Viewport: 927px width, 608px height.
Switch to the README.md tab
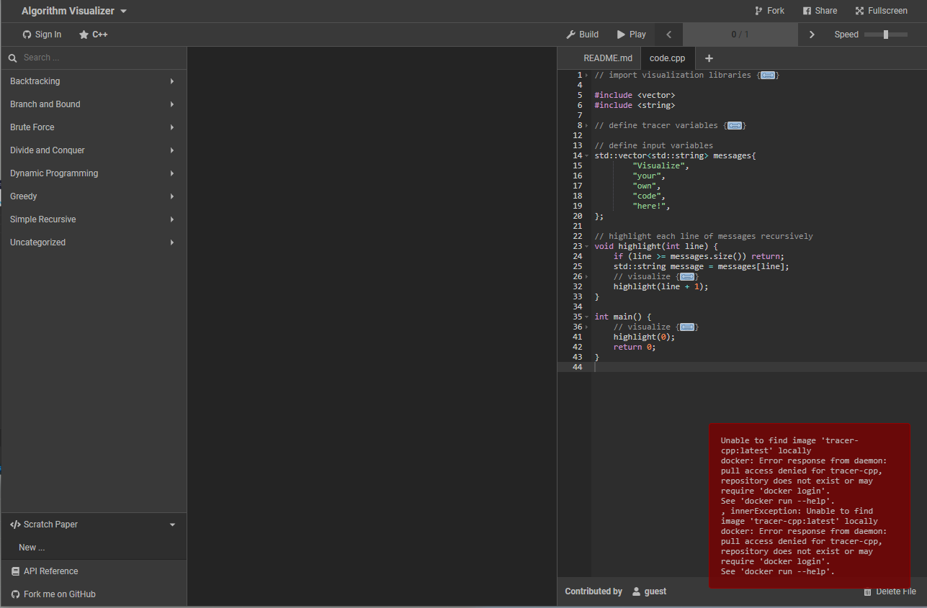pos(607,58)
